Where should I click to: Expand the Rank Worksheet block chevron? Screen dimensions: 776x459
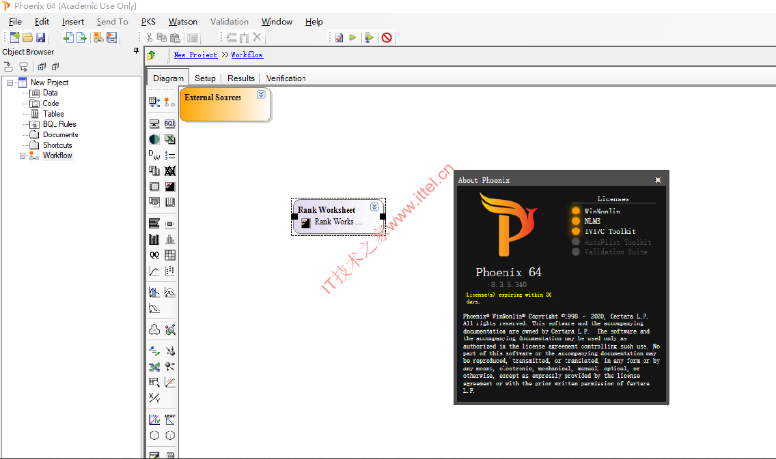(x=374, y=207)
